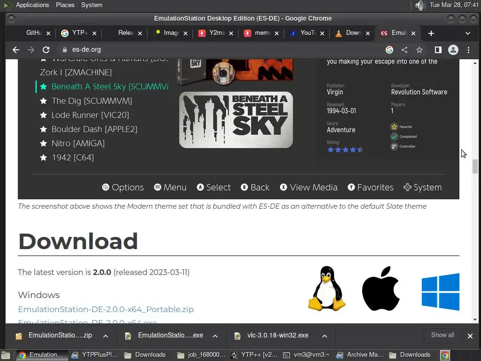Click the Beneath A Steel Sky logo image
This screenshot has height=361, width=481.
[x=236, y=120]
